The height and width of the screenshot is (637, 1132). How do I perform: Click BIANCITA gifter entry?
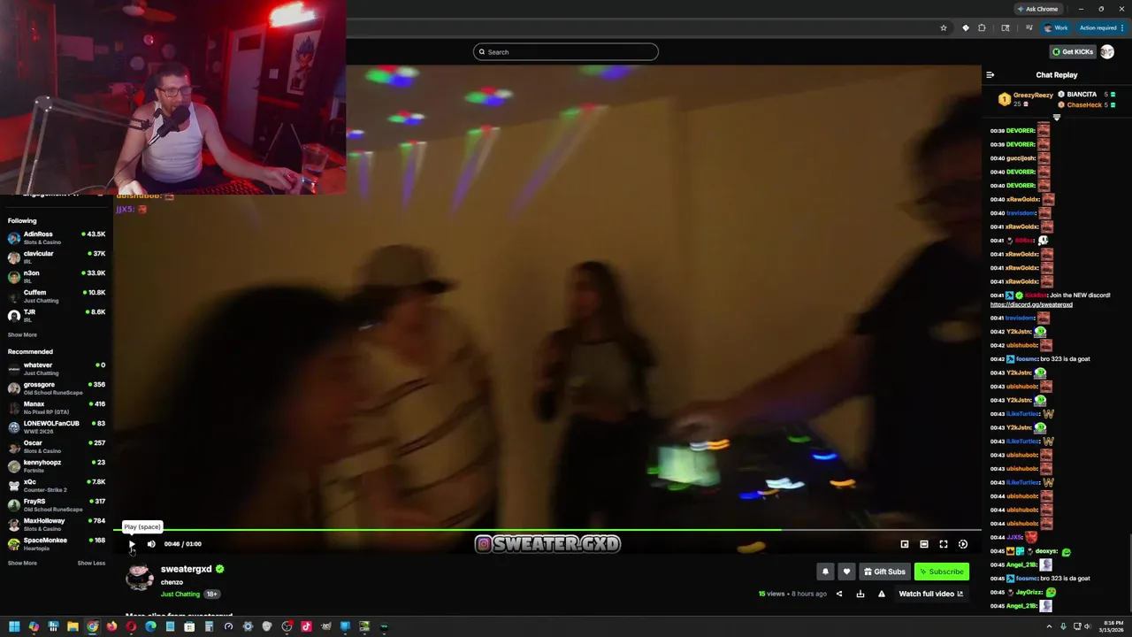point(1087,95)
